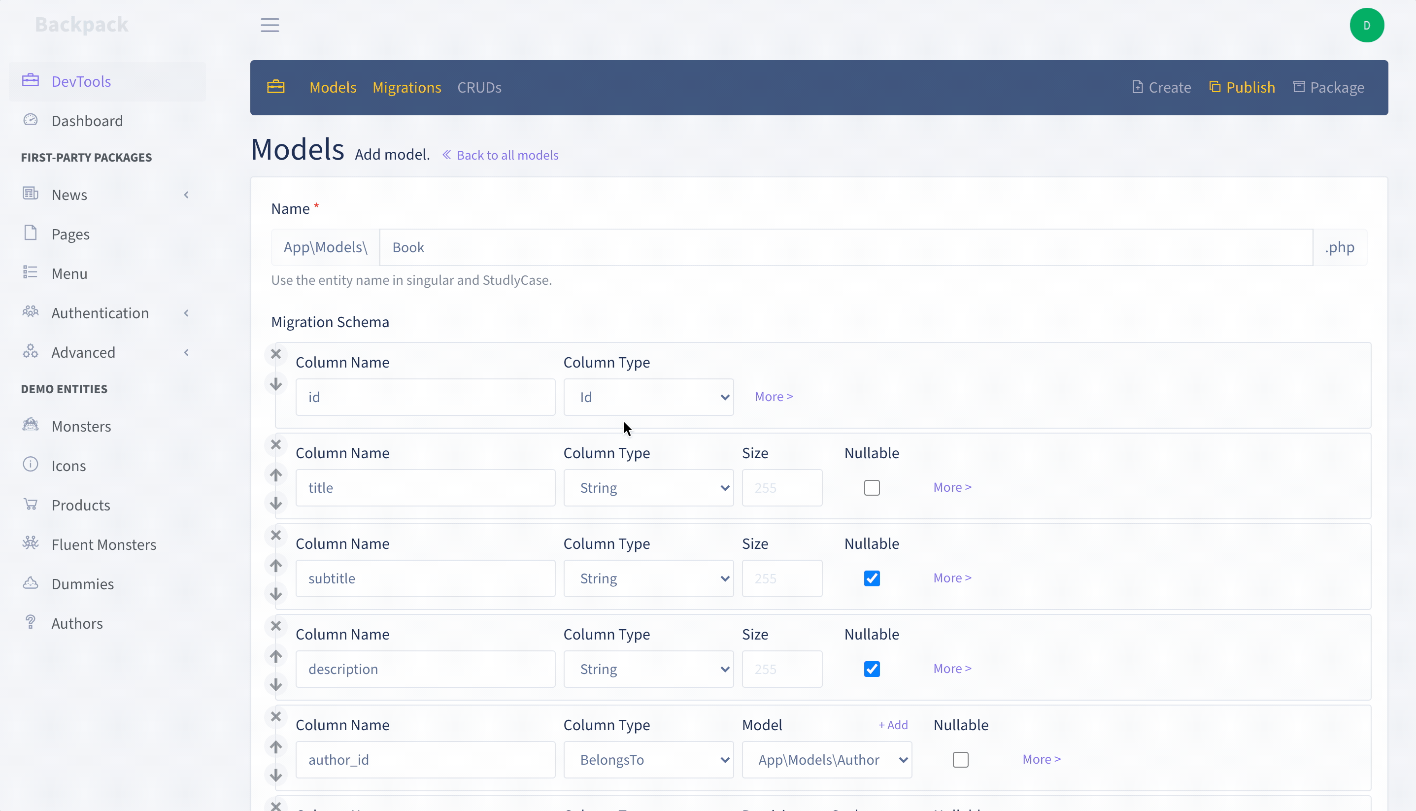Click Back to all models link
The height and width of the screenshot is (811, 1416).
(x=500, y=155)
